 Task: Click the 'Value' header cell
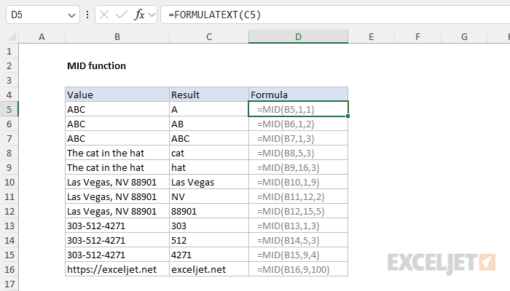point(117,95)
